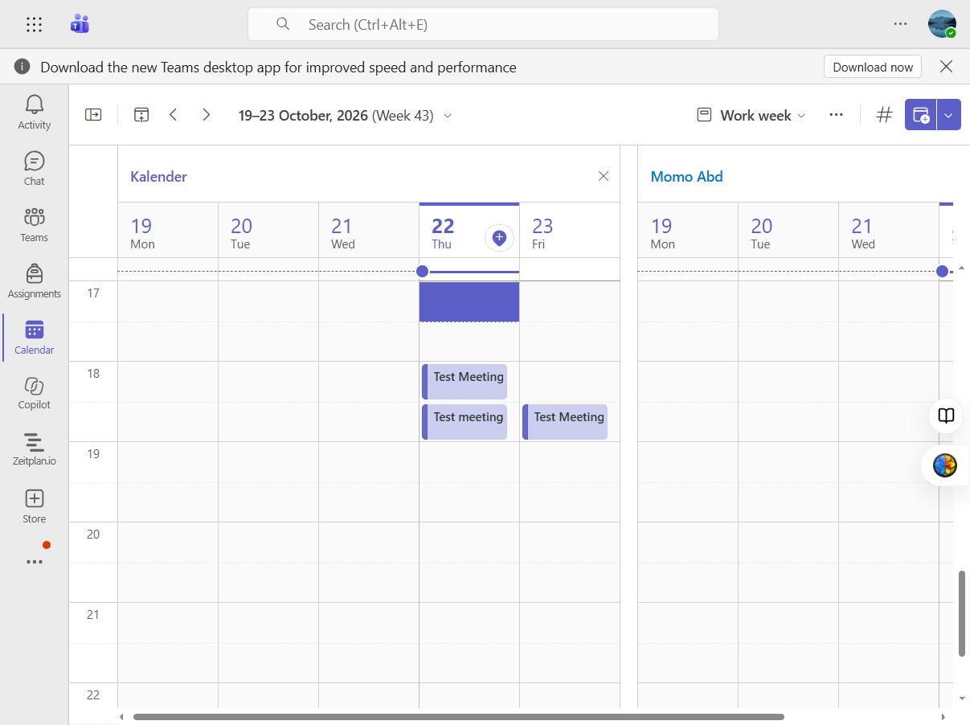Toggle the calendar navigation pane icon
Viewport: 970px width, 725px height.
pyautogui.click(x=93, y=115)
